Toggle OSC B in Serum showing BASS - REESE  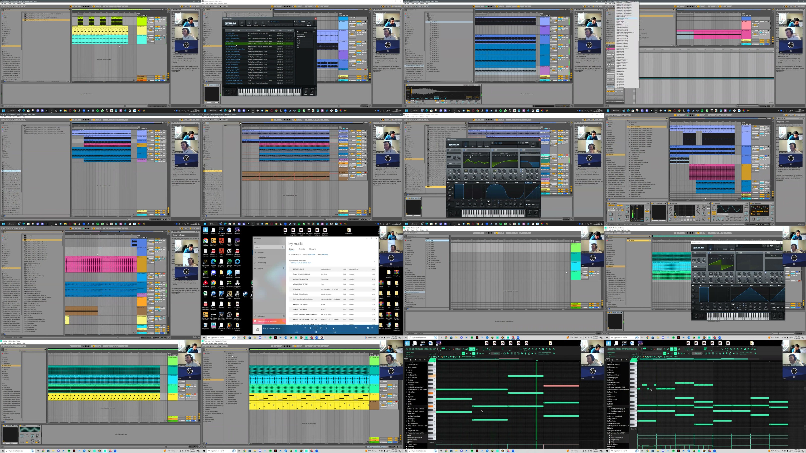[492, 150]
